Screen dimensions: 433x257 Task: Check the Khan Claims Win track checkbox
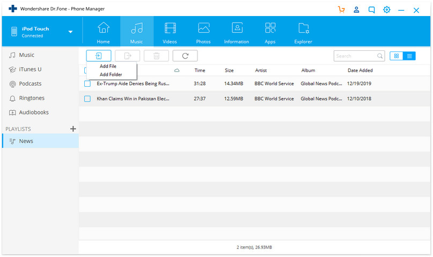coord(87,99)
